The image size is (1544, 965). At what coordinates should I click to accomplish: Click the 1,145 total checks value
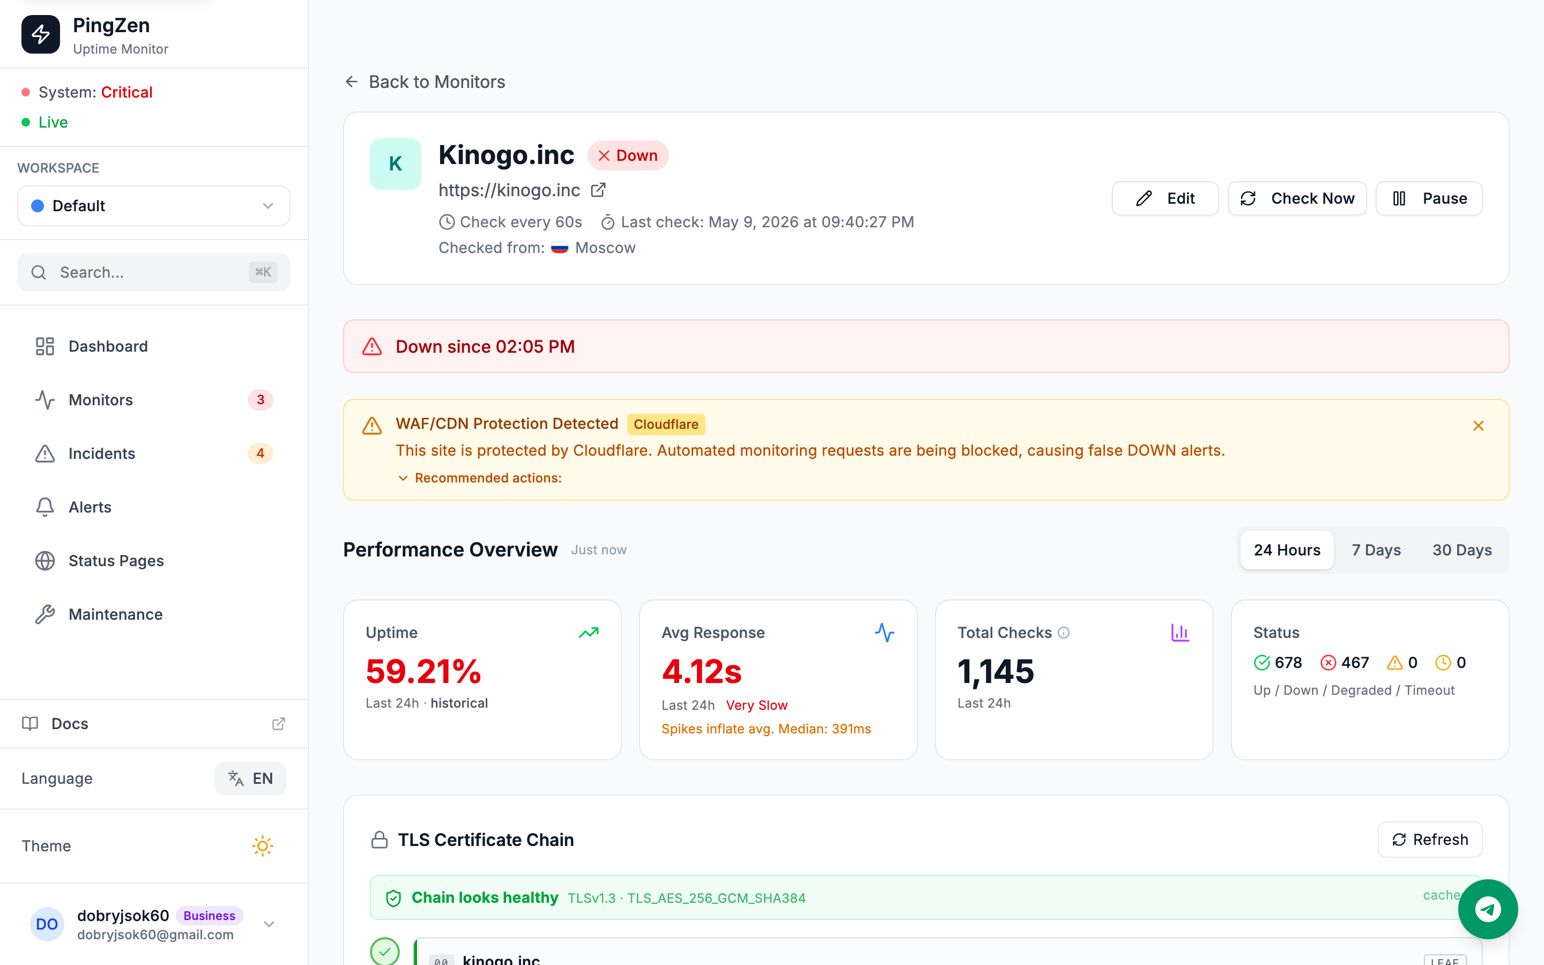point(996,671)
